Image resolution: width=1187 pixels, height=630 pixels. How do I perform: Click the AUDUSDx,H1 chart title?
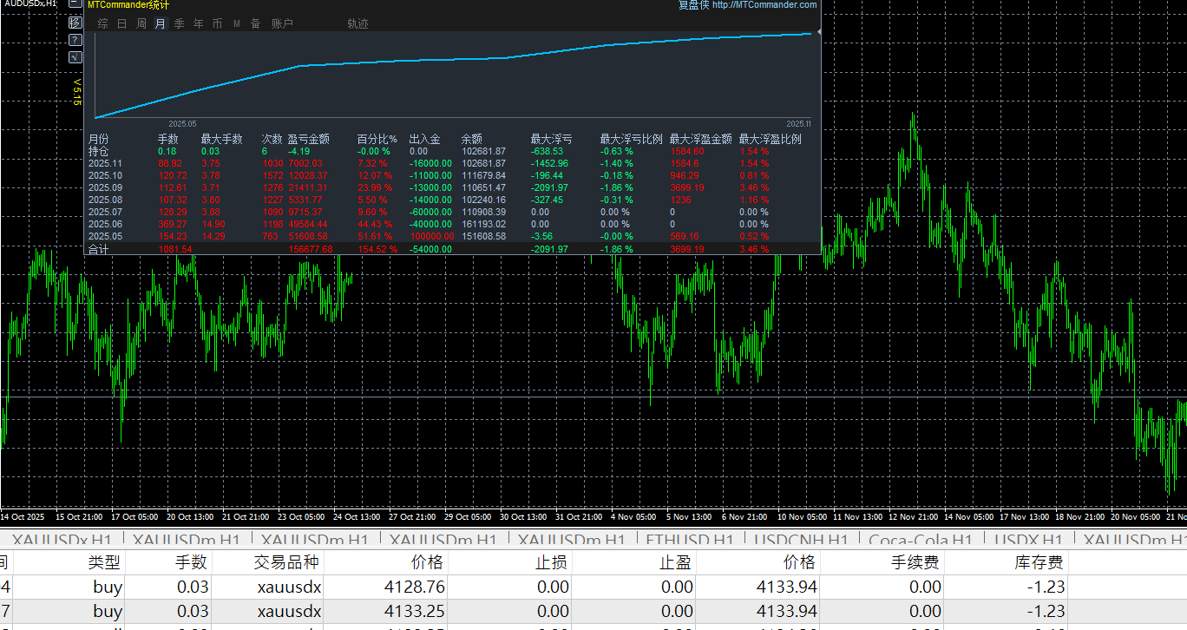pos(29,4)
